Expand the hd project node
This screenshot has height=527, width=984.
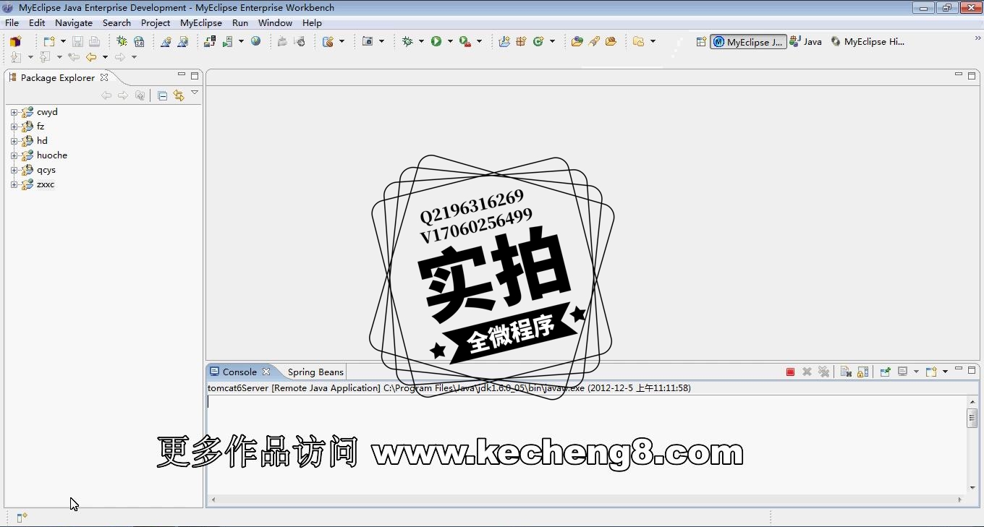tap(14, 141)
